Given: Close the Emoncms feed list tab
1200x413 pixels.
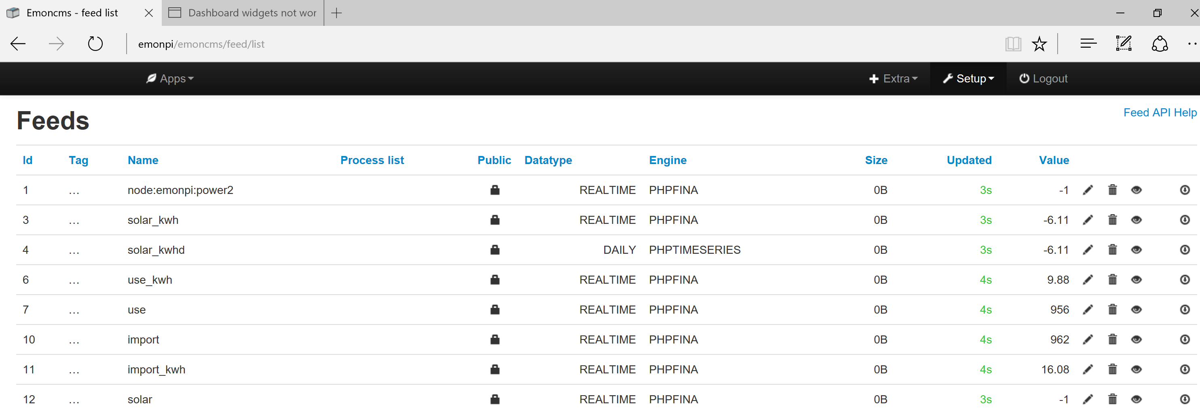Looking at the screenshot, I should click(148, 13).
